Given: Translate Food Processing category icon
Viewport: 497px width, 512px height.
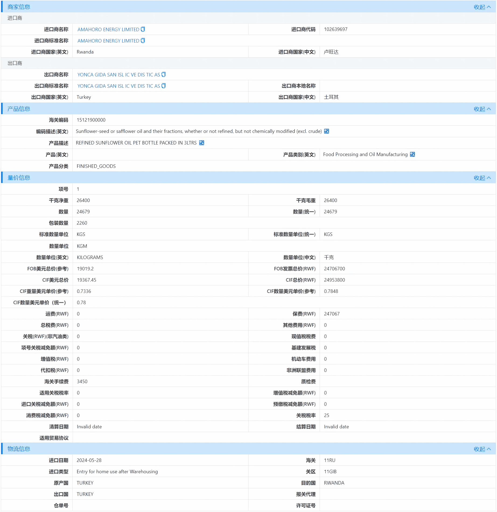Looking at the screenshot, I should coord(412,154).
